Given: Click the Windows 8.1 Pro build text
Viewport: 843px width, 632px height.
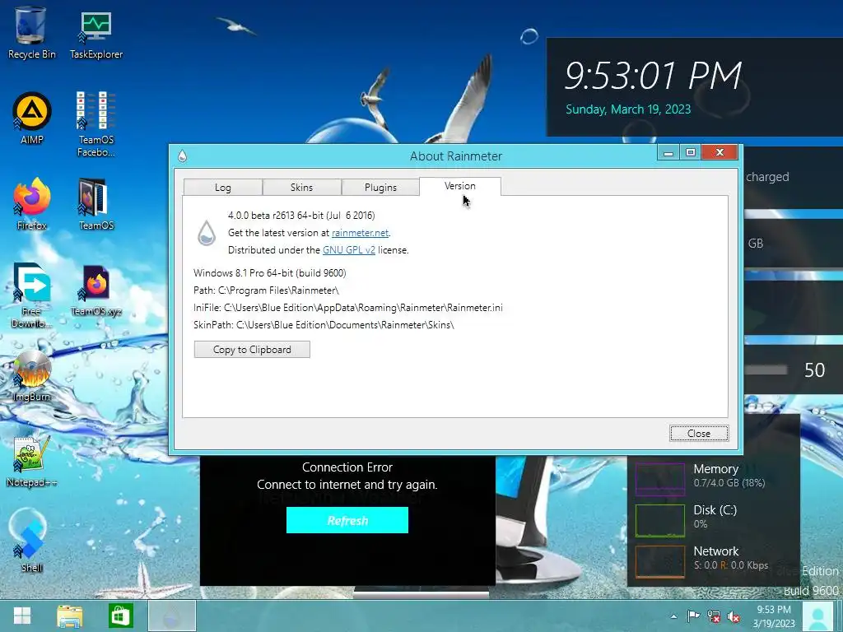Looking at the screenshot, I should click(x=270, y=273).
